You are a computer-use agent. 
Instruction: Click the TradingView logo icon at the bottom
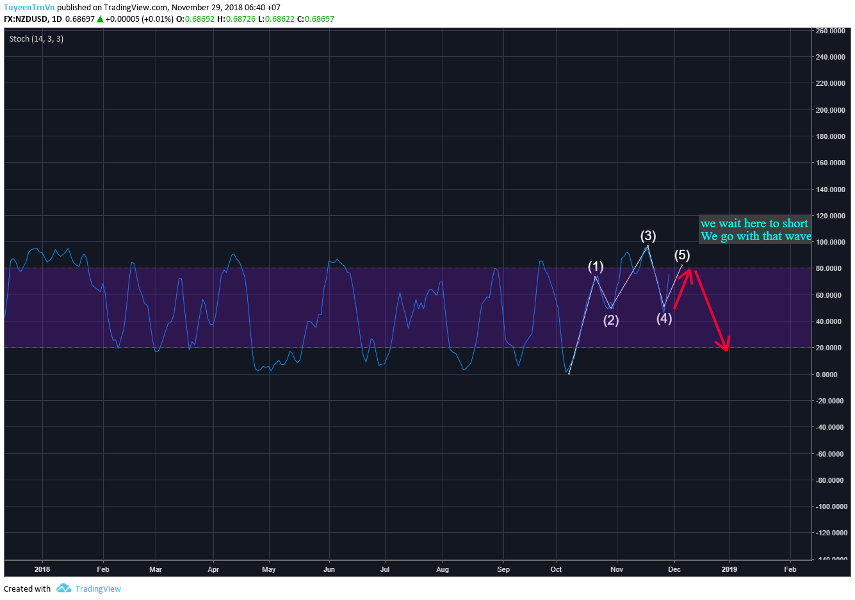tap(63, 588)
